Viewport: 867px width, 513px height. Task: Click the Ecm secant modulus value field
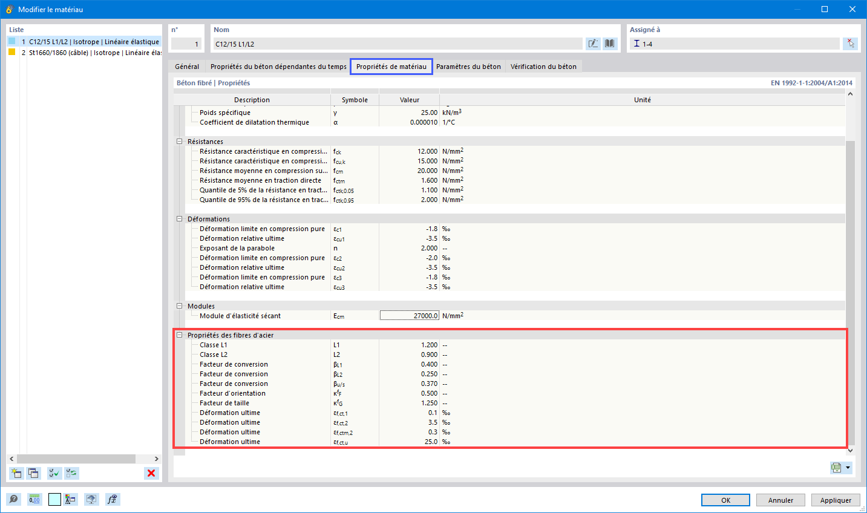tap(409, 315)
